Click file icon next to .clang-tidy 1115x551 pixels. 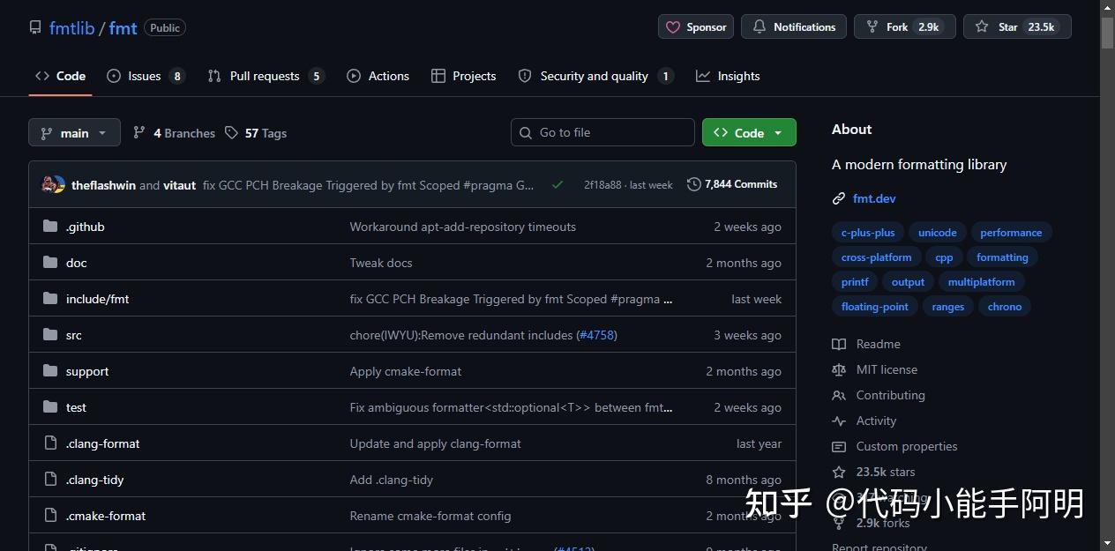(50, 480)
